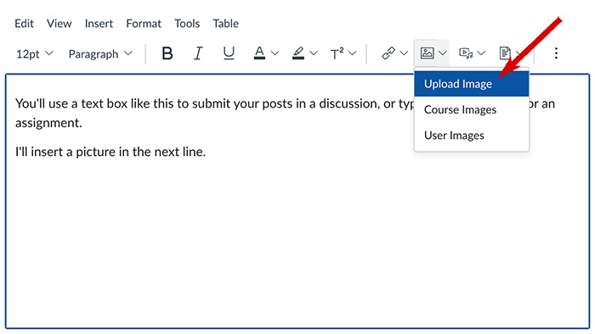Click the media record/upload icon

pos(466,53)
